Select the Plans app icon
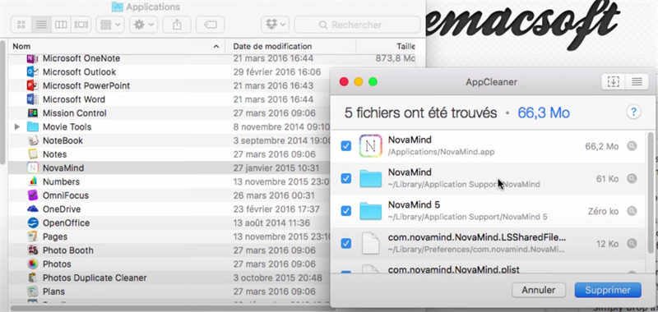This screenshot has height=312, width=658. point(32,291)
